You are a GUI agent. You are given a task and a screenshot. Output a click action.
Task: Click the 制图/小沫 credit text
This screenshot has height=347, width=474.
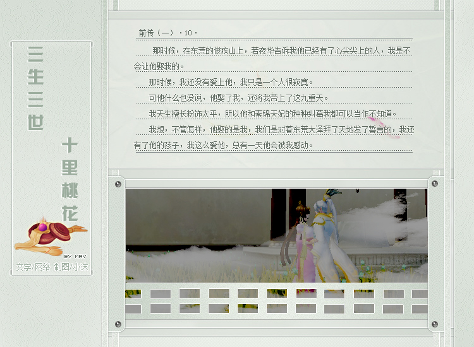(71, 267)
